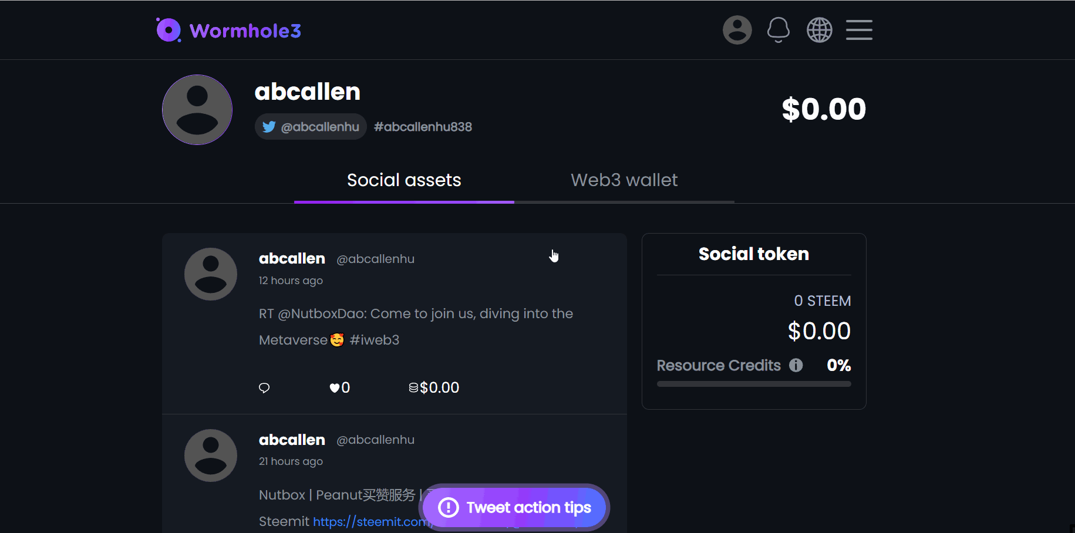Click the Twitter bird icon on handle badge
Screen dimensions: 1075x533
point(269,127)
